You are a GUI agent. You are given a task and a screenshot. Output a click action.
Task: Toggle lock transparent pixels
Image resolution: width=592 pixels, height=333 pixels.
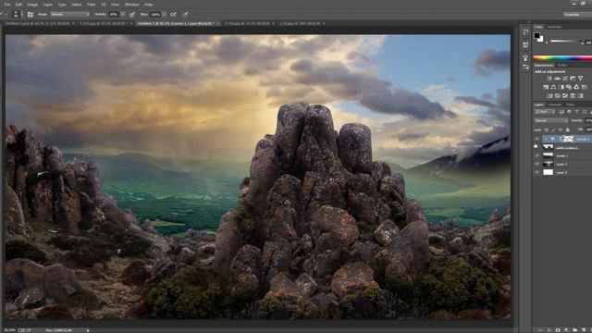tap(546, 129)
